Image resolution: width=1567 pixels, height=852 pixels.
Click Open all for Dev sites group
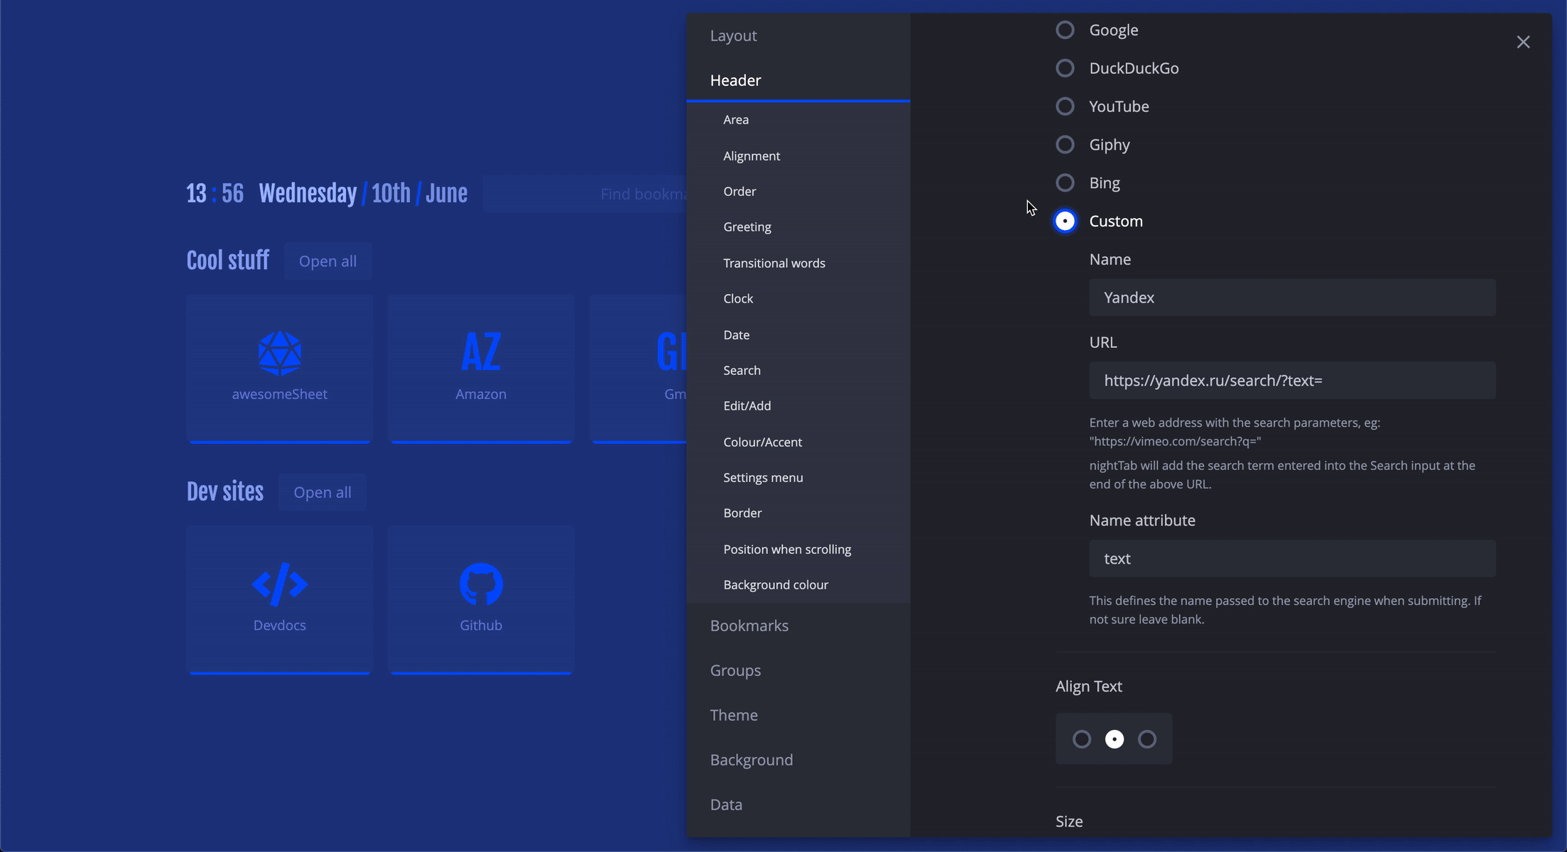(x=322, y=492)
